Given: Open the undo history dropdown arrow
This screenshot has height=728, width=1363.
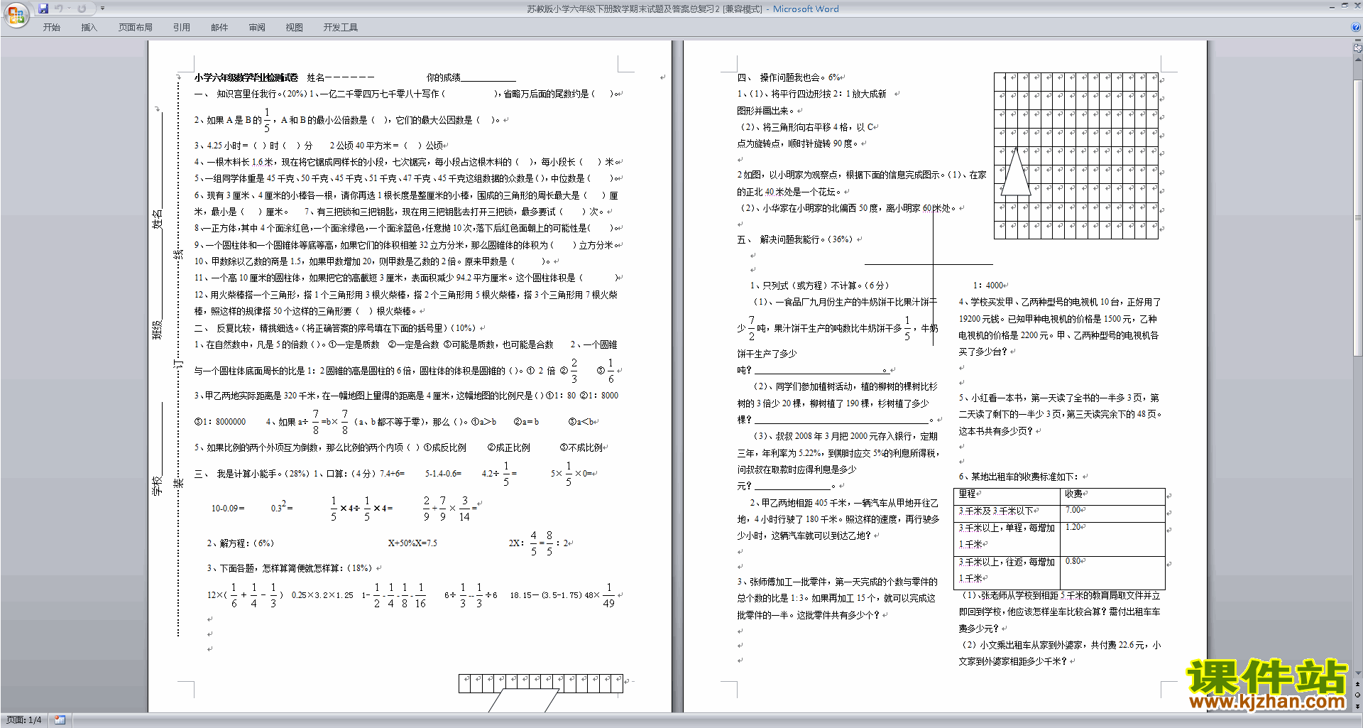Looking at the screenshot, I should [x=69, y=9].
